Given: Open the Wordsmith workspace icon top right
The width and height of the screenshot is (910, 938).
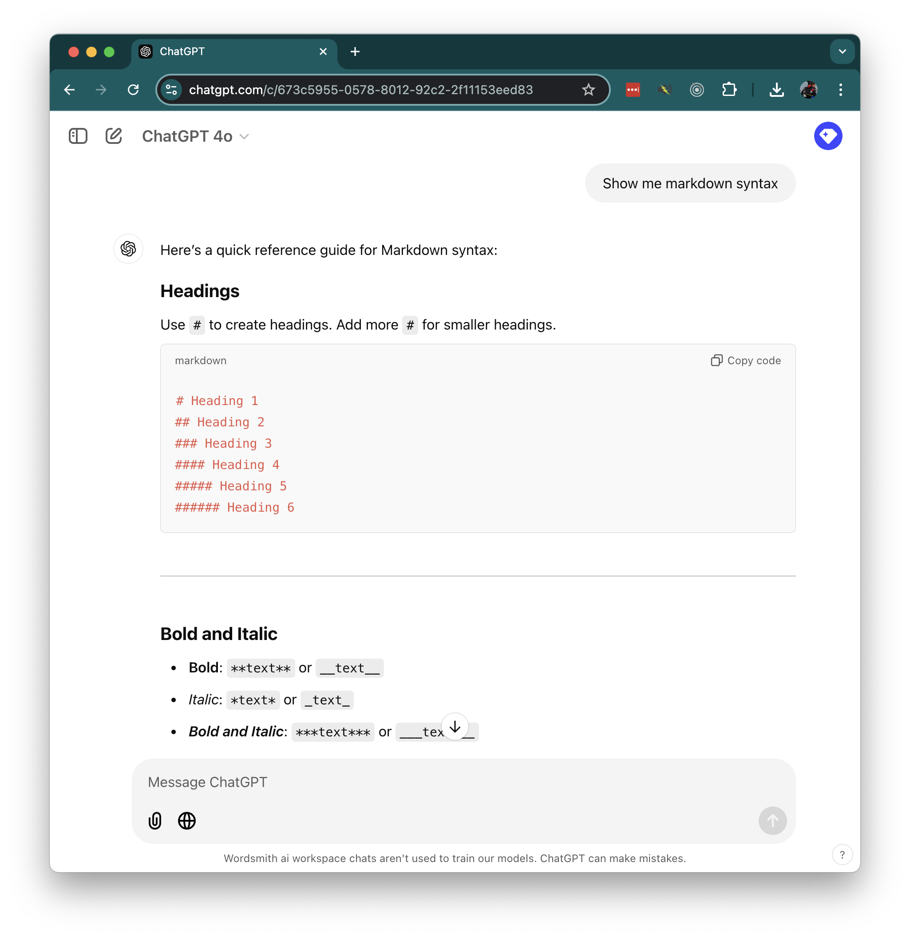Looking at the screenshot, I should tap(829, 136).
